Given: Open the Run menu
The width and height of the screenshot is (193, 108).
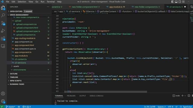Looking at the screenshot, I should (x=43, y=1).
